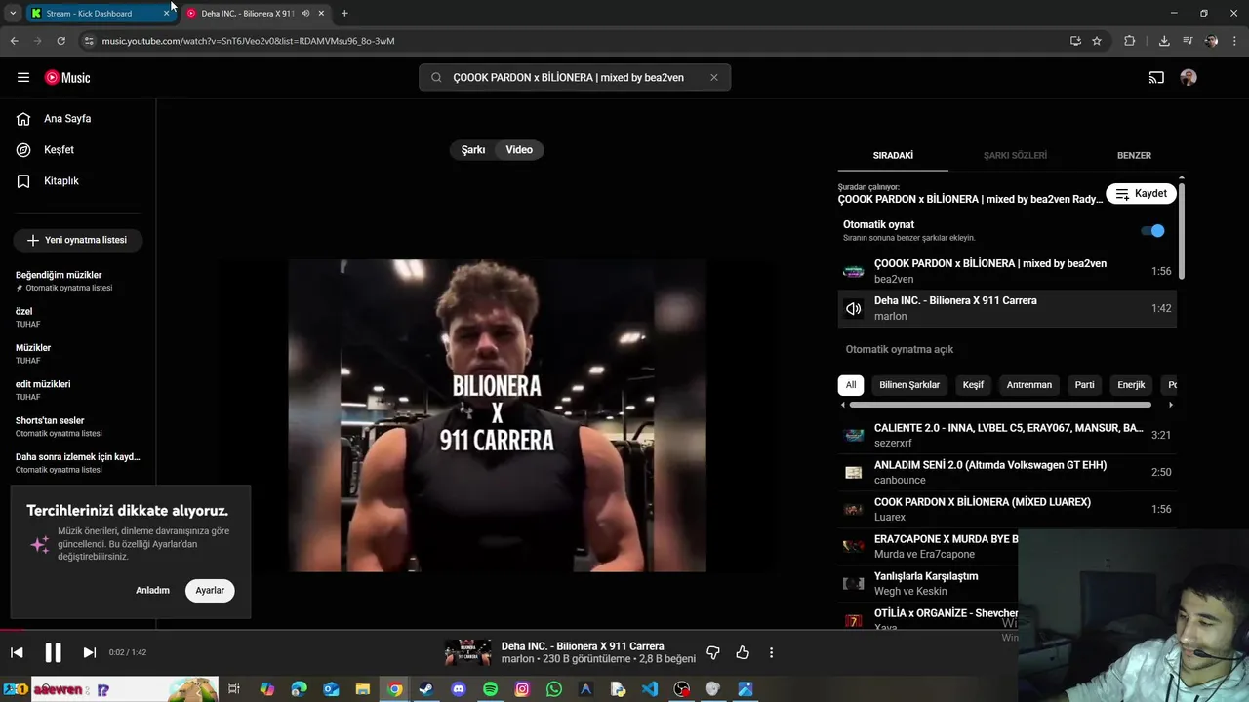Create a Yeni oynatma listesi
The image size is (1249, 702).
point(78,240)
